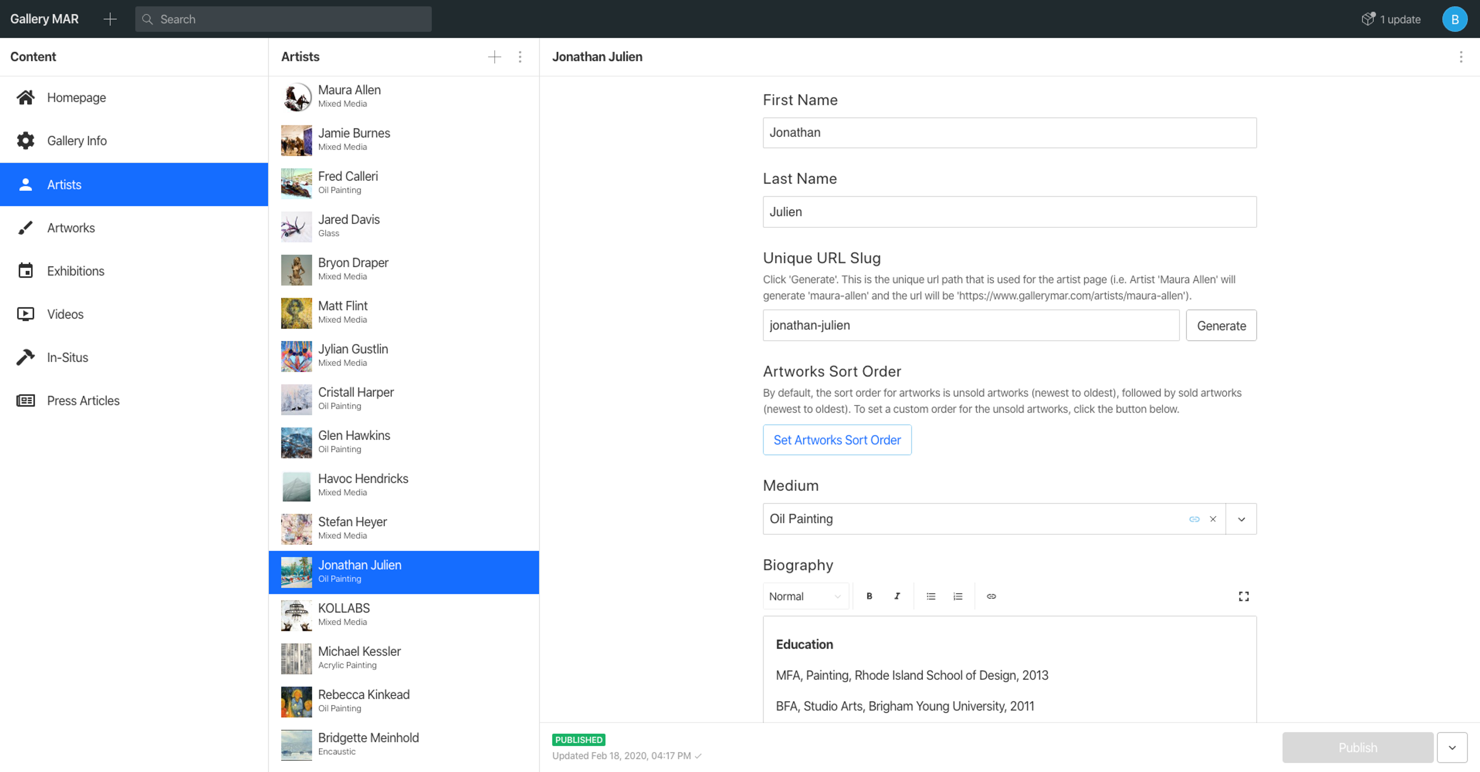Click the Artworks sidebar icon
The width and height of the screenshot is (1480, 772).
pos(27,227)
